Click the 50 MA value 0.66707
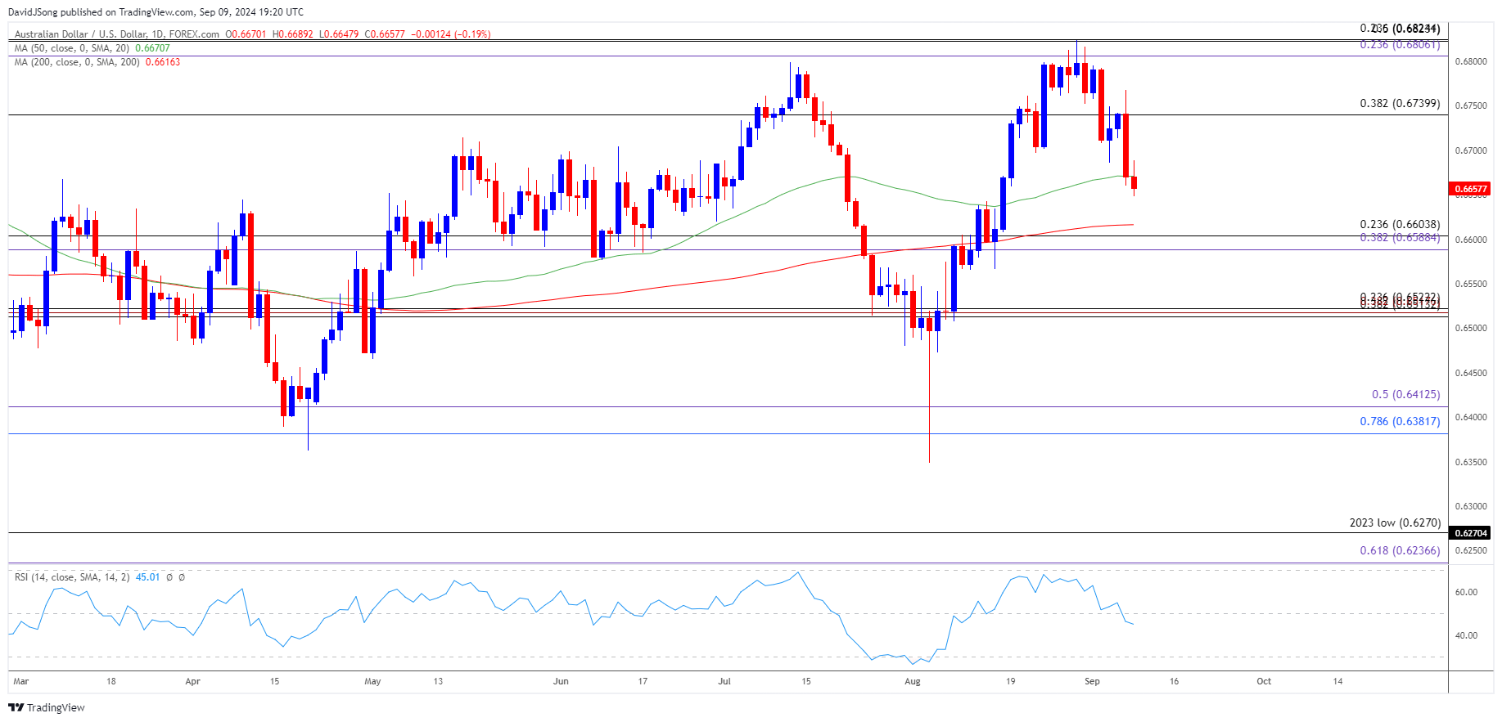This screenshot has width=1502, height=722. coord(152,48)
